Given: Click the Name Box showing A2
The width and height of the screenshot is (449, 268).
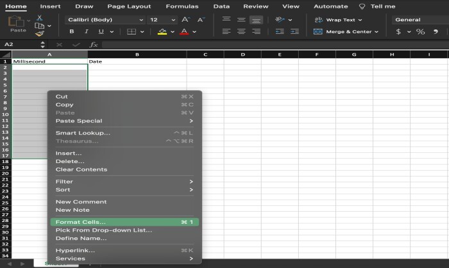Looking at the screenshot, I should pos(20,45).
